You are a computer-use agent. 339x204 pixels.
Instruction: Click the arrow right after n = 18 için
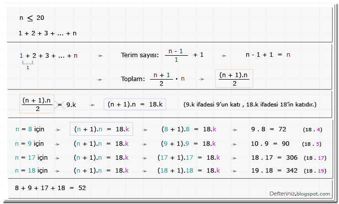(59, 170)
